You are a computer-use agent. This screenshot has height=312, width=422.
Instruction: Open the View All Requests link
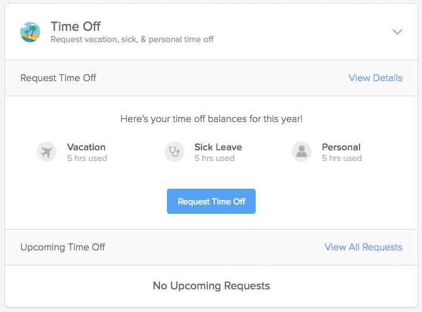point(363,247)
